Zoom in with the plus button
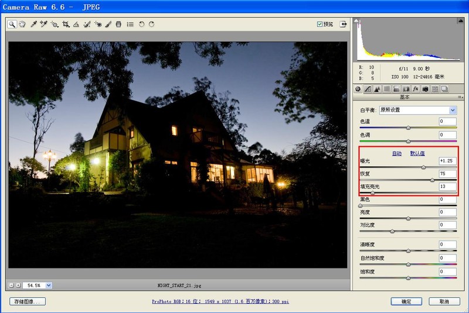 pyautogui.click(x=18, y=286)
